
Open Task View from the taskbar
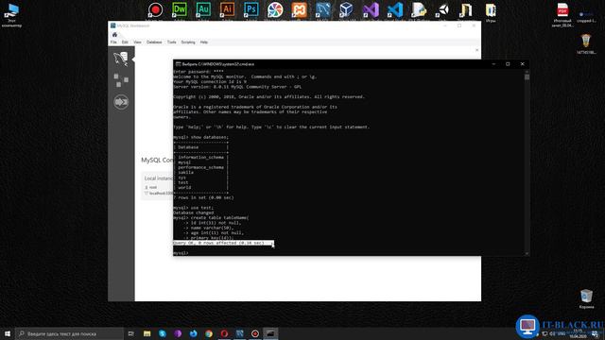[x=131, y=333]
